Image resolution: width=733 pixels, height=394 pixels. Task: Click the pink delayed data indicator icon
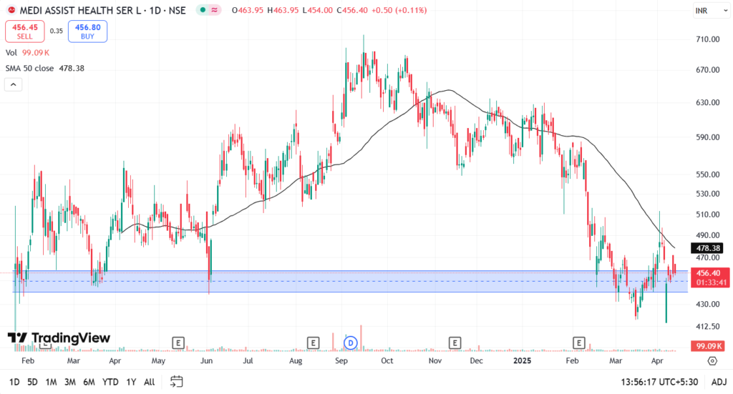click(x=214, y=10)
